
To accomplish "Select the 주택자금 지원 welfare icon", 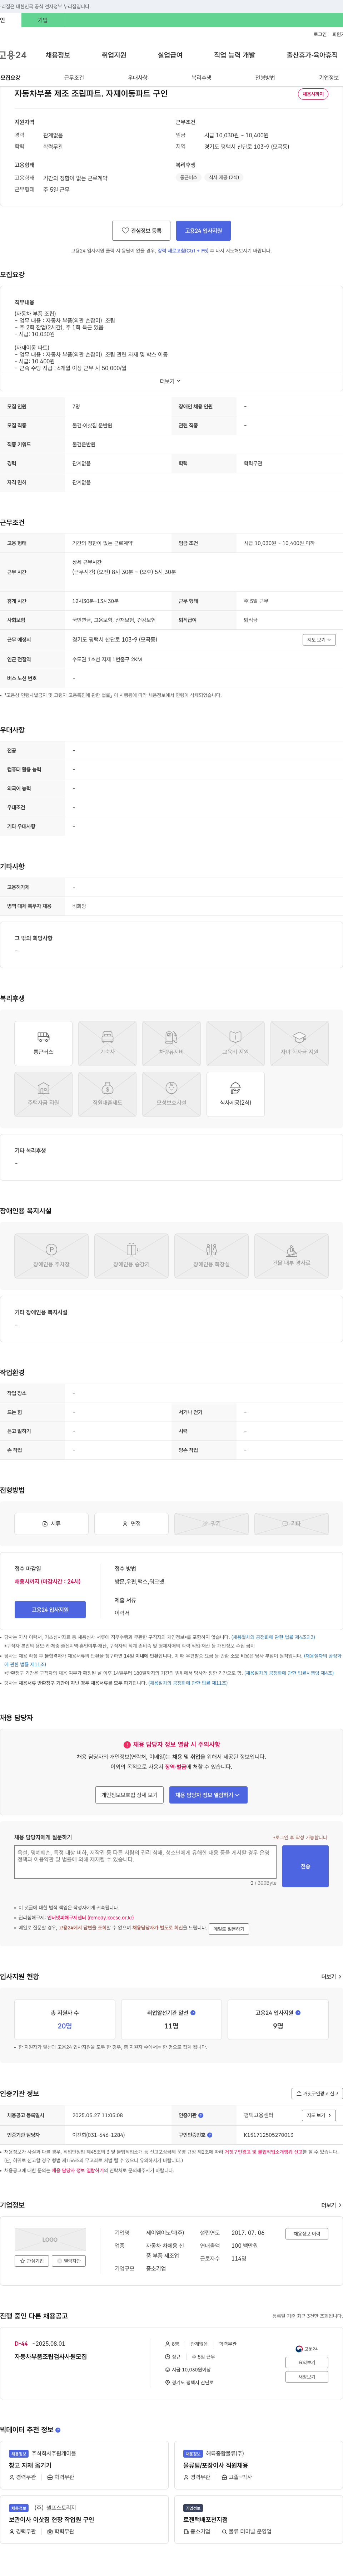I will (43, 1094).
